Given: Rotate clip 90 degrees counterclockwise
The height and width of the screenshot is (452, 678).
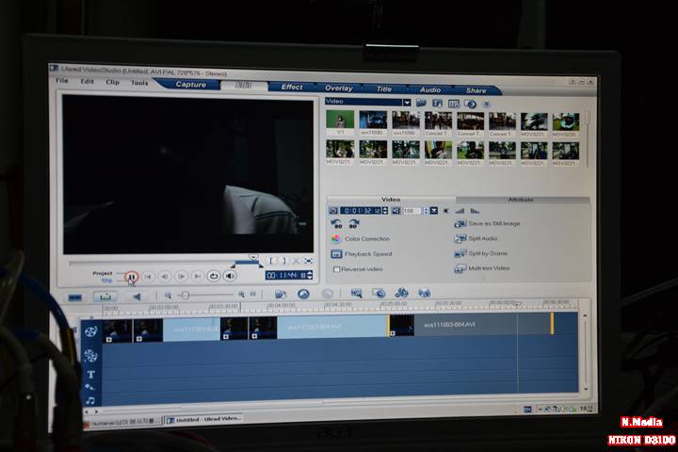Looking at the screenshot, I should [336, 223].
